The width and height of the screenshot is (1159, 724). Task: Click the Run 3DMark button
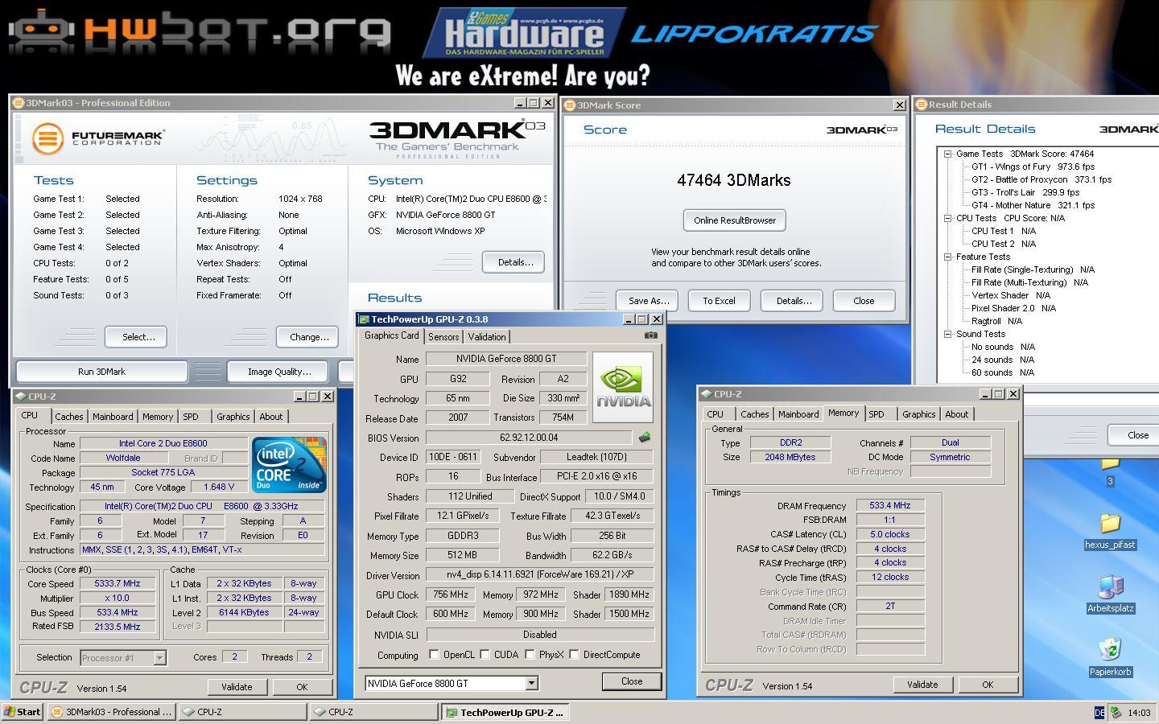coord(101,372)
